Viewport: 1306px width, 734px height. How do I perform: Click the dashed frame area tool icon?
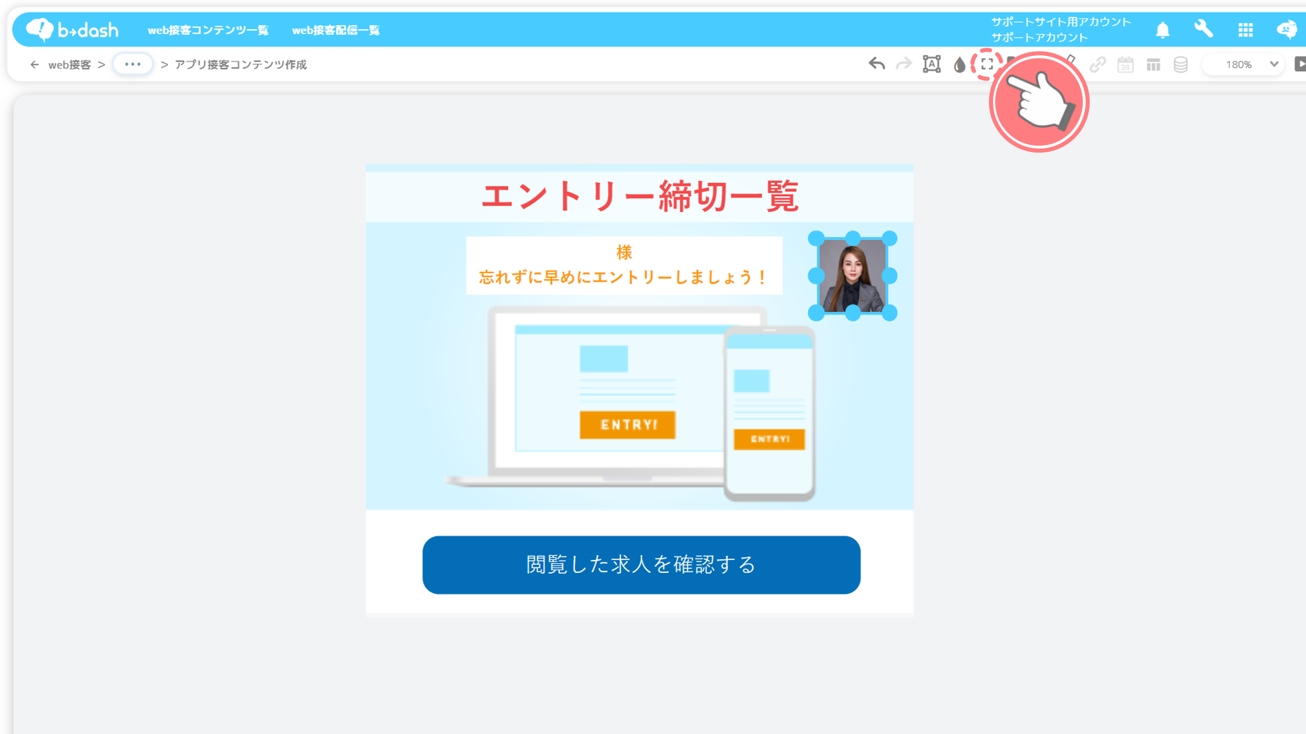(987, 64)
